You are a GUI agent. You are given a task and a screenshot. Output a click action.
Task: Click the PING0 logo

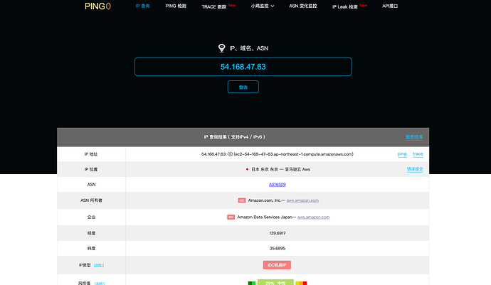(97, 6)
